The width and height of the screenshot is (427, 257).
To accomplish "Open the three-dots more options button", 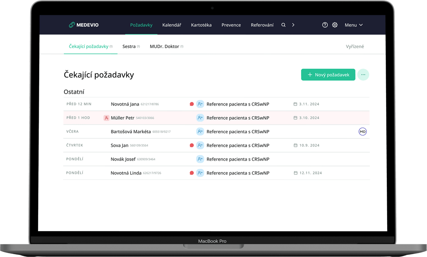I will pos(363,75).
